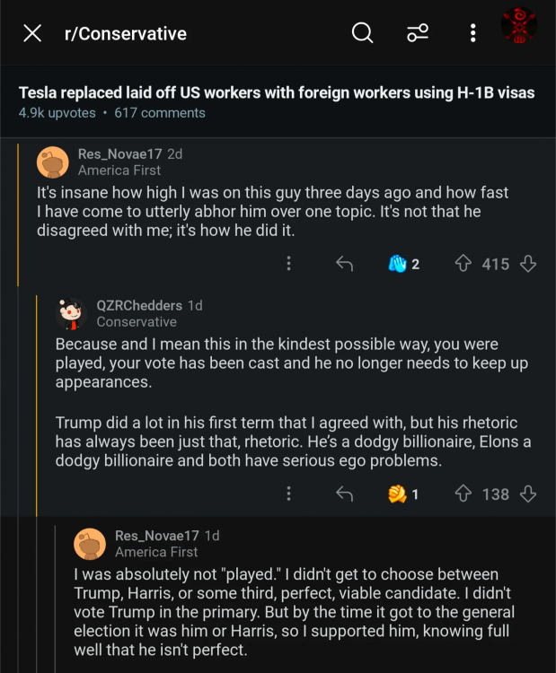
Task: View the fist award on QZRChedders' comment
Action: pos(403,494)
